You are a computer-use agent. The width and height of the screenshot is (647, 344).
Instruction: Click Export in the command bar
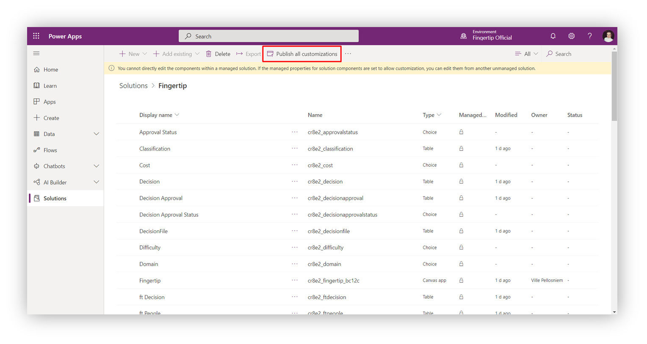coord(249,54)
